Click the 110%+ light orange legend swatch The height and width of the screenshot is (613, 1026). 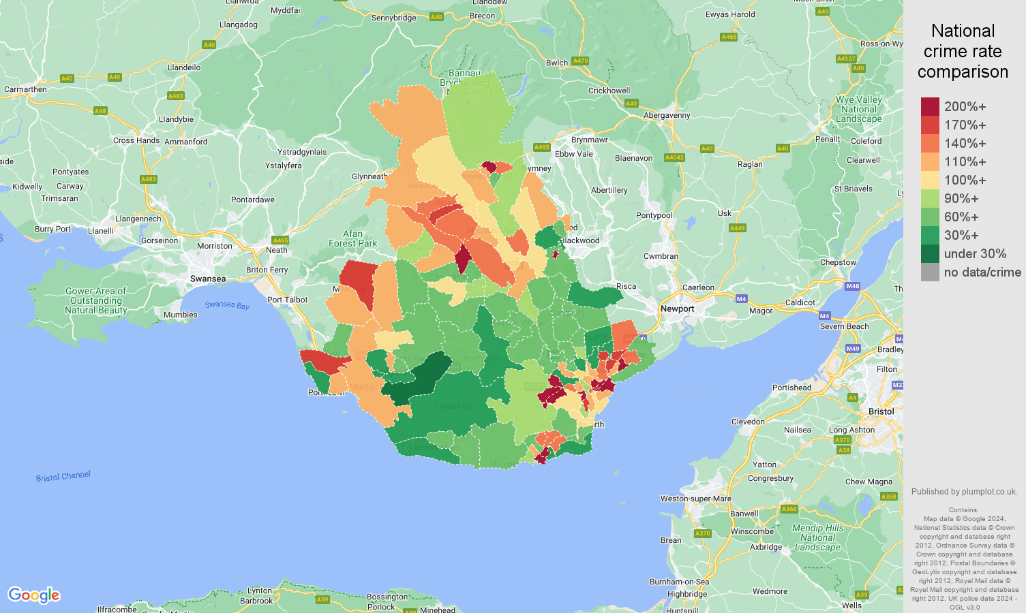930,162
